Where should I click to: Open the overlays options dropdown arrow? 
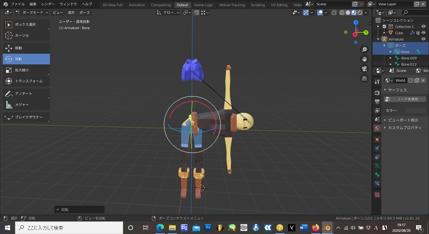[x=326, y=13]
